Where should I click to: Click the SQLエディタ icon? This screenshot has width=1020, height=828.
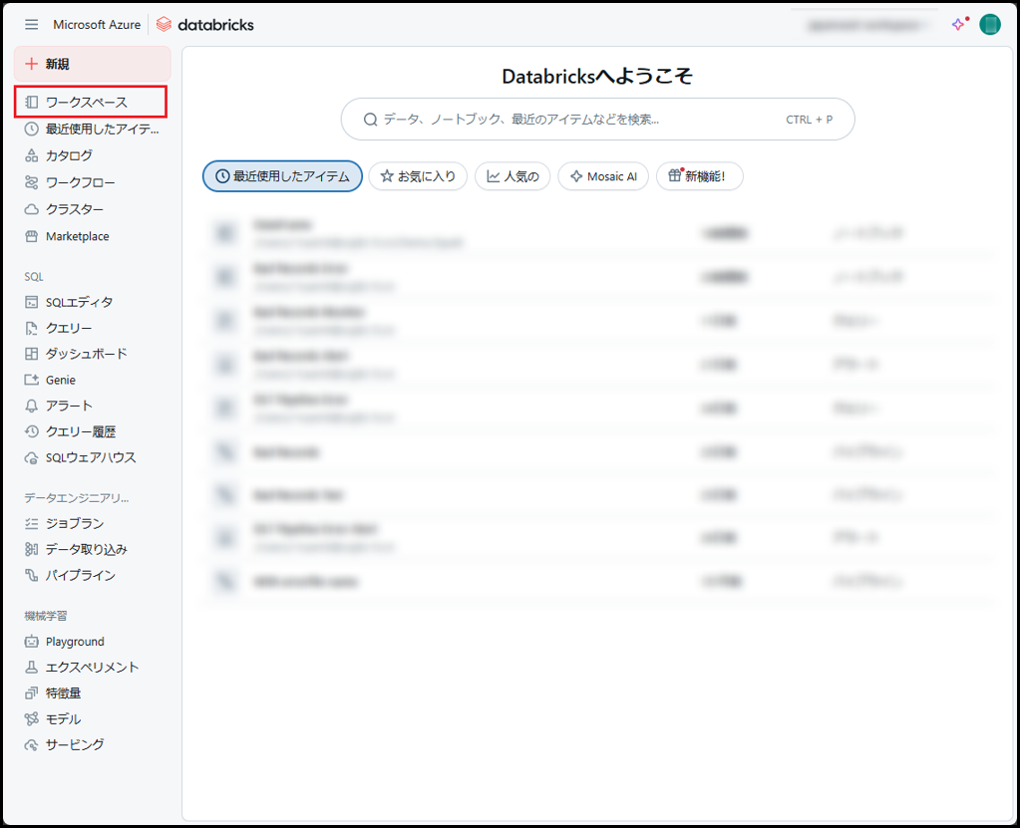pos(31,302)
